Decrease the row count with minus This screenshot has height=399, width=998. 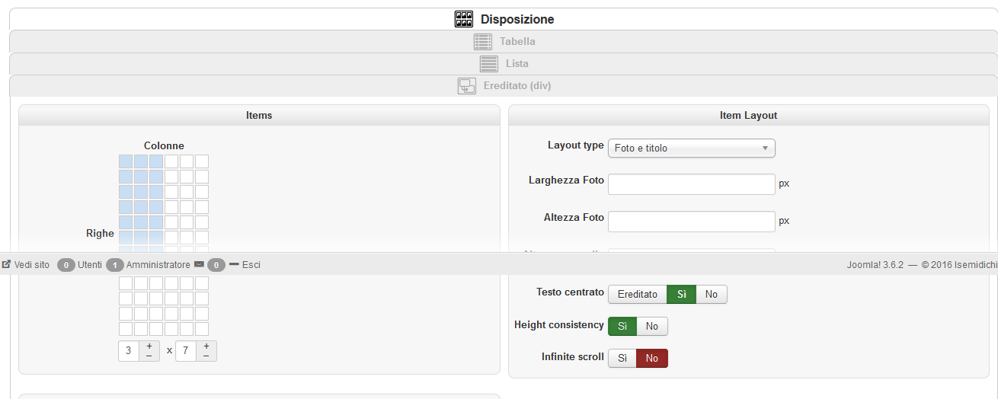tap(206, 356)
